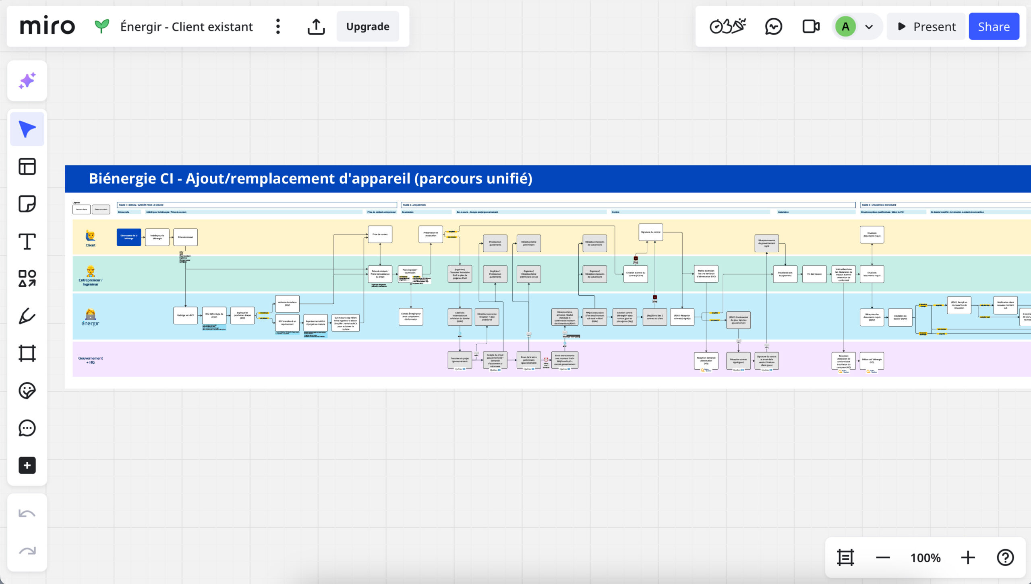Click the blue Share button
This screenshot has width=1031, height=584.
pyautogui.click(x=994, y=27)
